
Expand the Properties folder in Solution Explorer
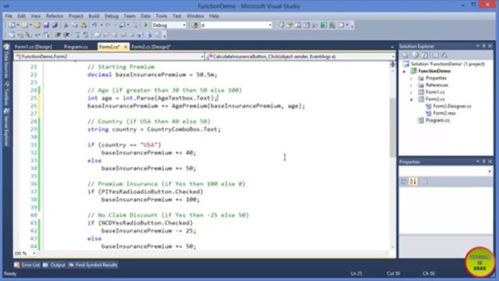coord(412,78)
